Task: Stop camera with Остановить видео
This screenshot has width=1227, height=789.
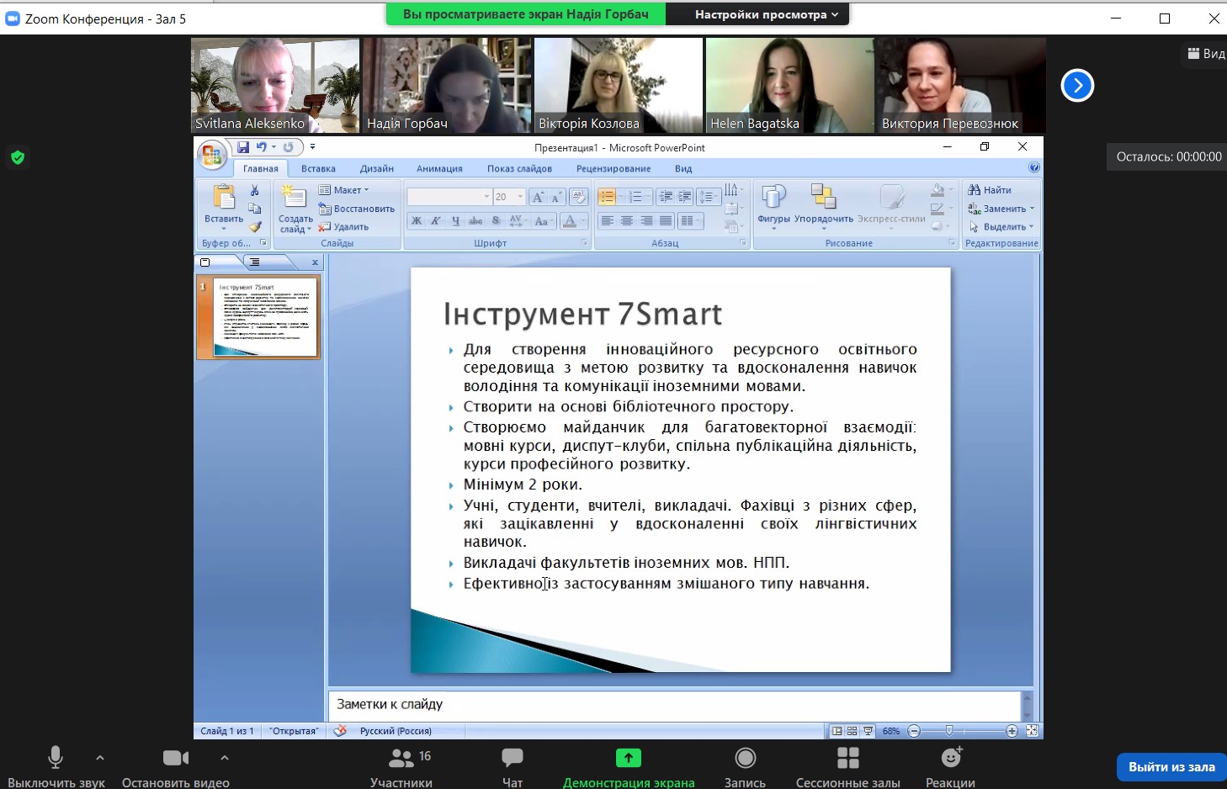Action: point(175,759)
